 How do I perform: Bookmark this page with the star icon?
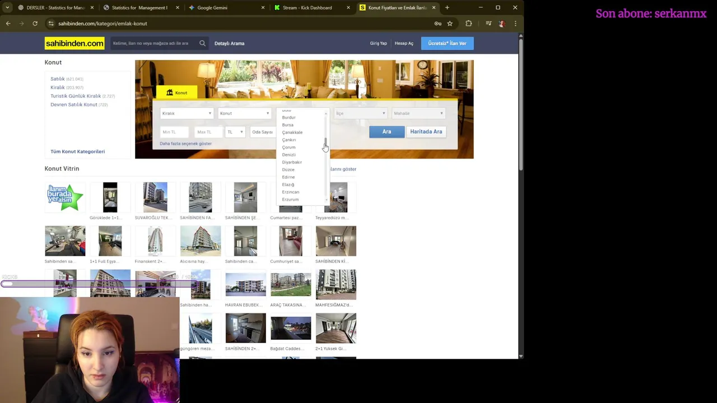click(x=450, y=24)
